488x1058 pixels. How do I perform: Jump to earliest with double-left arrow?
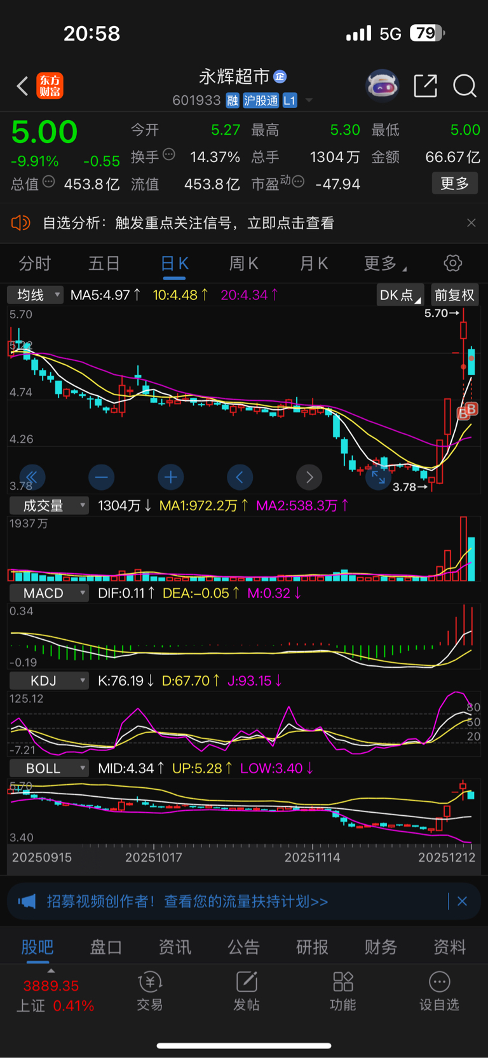32,477
